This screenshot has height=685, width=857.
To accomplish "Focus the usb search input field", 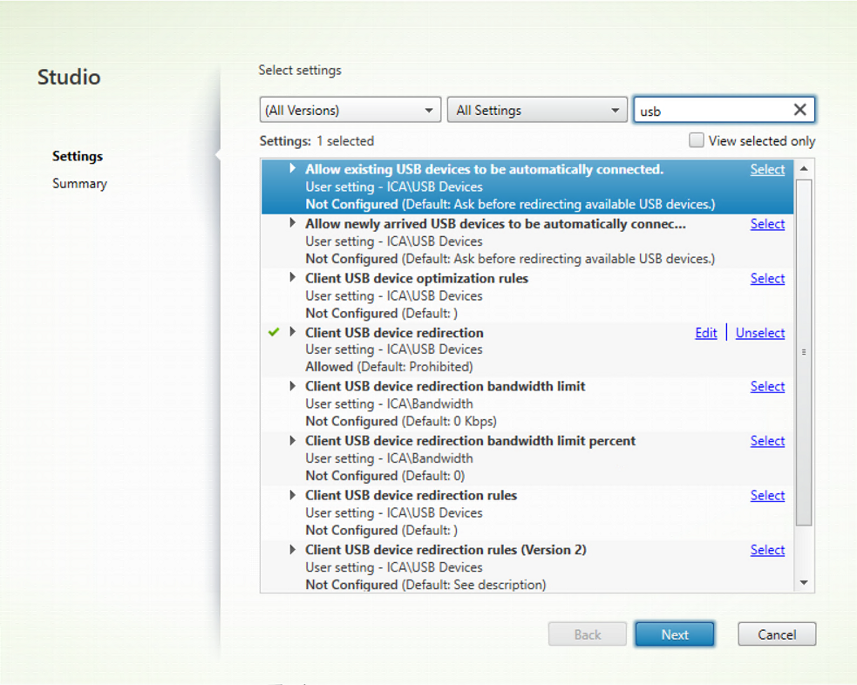I will click(711, 111).
